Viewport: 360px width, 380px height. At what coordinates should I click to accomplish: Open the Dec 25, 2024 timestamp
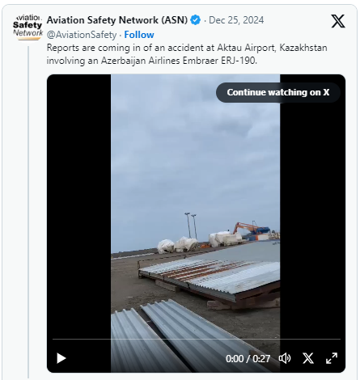(x=236, y=20)
